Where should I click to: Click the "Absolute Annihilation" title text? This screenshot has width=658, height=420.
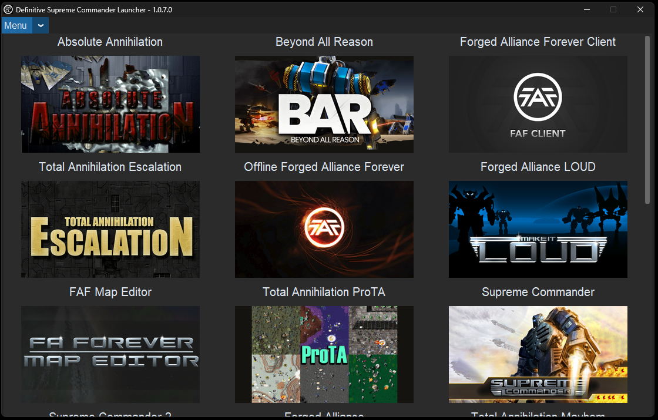click(x=110, y=42)
